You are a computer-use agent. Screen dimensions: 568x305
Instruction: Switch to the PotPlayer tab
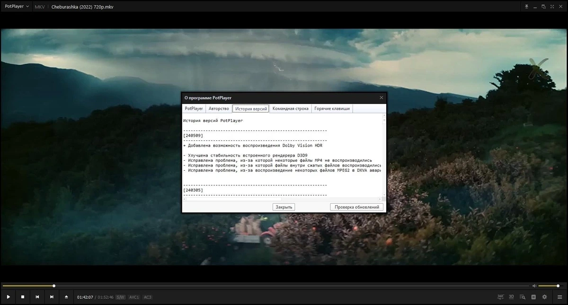click(x=194, y=108)
